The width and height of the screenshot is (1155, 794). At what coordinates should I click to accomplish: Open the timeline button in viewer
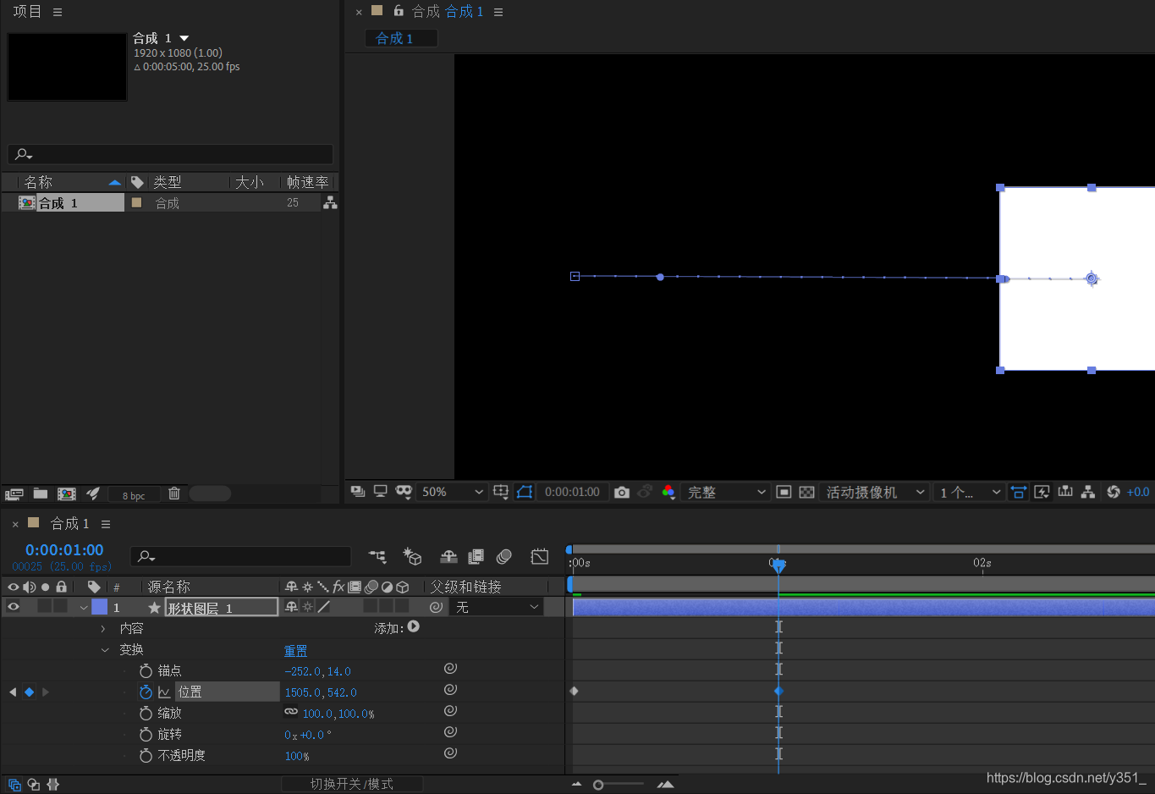[x=1065, y=492]
